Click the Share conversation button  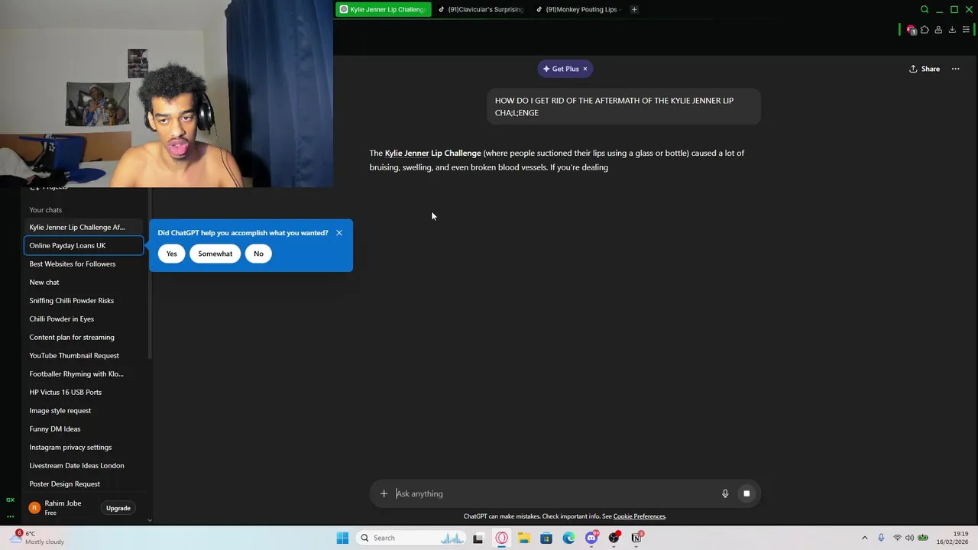(925, 69)
